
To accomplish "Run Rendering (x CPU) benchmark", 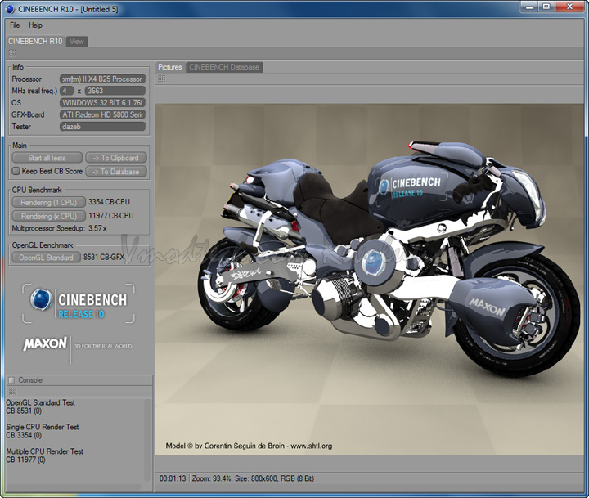I will tap(49, 216).
